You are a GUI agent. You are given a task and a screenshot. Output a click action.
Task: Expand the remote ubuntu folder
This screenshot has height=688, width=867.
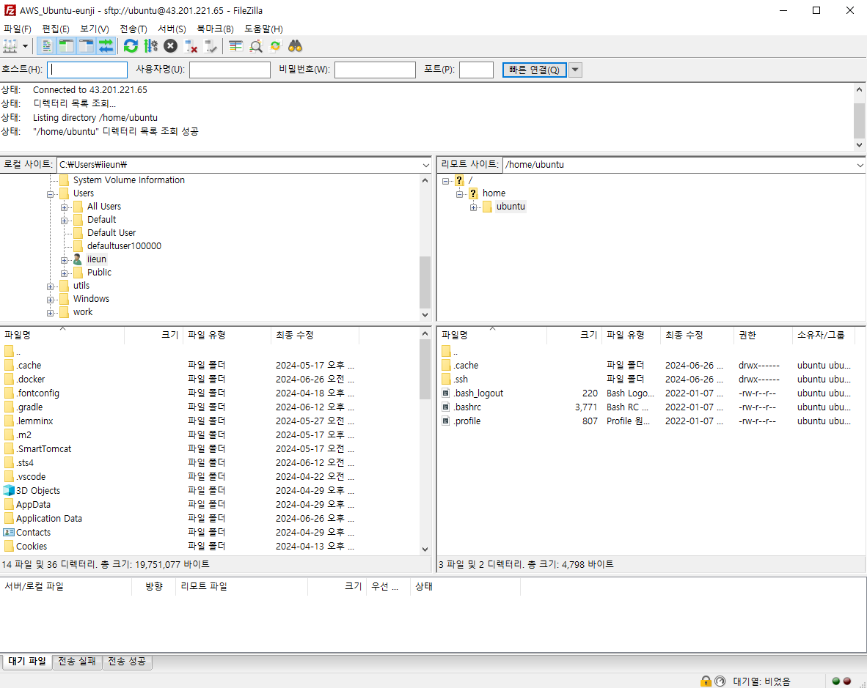(x=473, y=207)
